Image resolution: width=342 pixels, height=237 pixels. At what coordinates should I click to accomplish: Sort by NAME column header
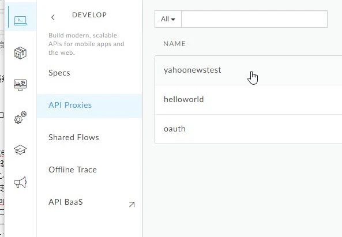pos(174,44)
